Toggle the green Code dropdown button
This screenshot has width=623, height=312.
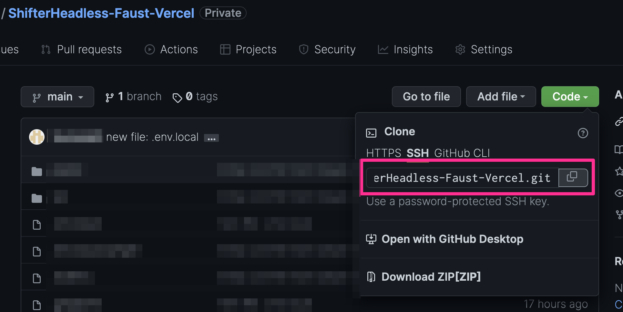click(x=570, y=97)
